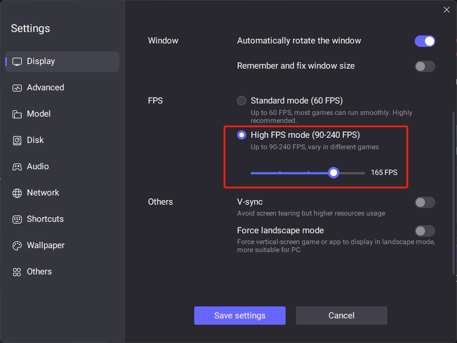Click the Network globe icon
Viewport: 457px width, 343px height.
pyautogui.click(x=17, y=193)
